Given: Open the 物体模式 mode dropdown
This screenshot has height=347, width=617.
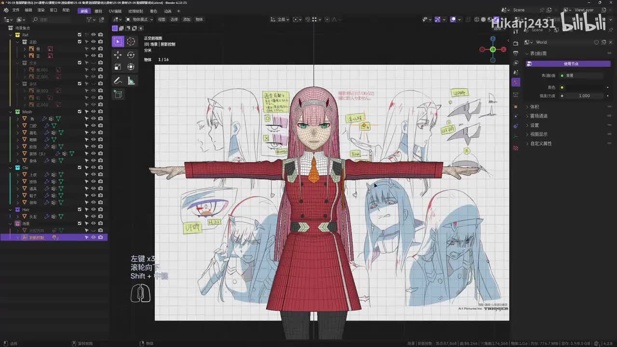Looking at the screenshot, I should (x=139, y=20).
